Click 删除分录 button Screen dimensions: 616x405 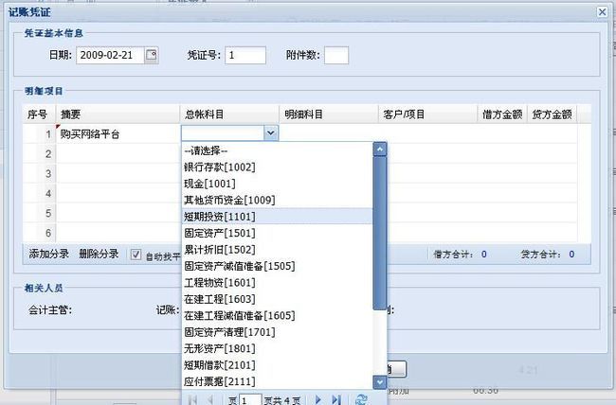click(99, 254)
